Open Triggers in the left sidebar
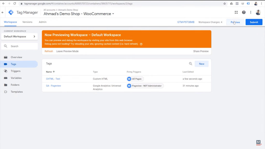This screenshot has height=149, width=265. (16, 71)
